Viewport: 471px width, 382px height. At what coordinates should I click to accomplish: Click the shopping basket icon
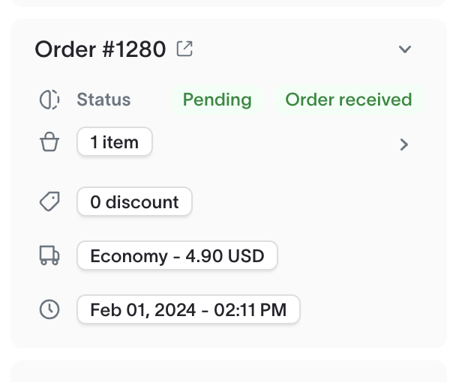49,142
